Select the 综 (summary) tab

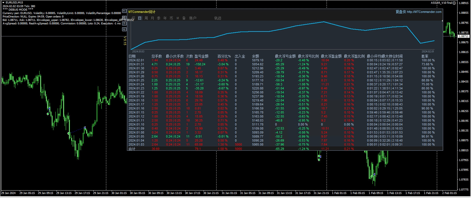point(133,18)
